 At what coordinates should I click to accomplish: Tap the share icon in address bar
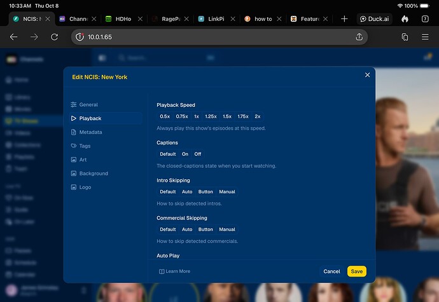tap(359, 37)
